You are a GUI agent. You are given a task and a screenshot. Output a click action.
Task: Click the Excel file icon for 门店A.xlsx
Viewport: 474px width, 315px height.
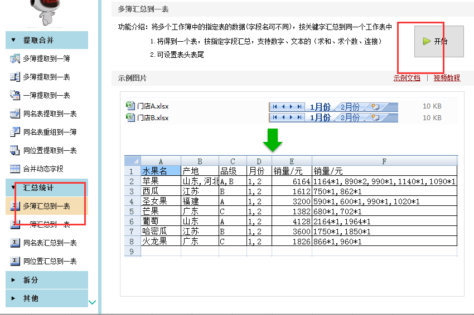point(130,106)
